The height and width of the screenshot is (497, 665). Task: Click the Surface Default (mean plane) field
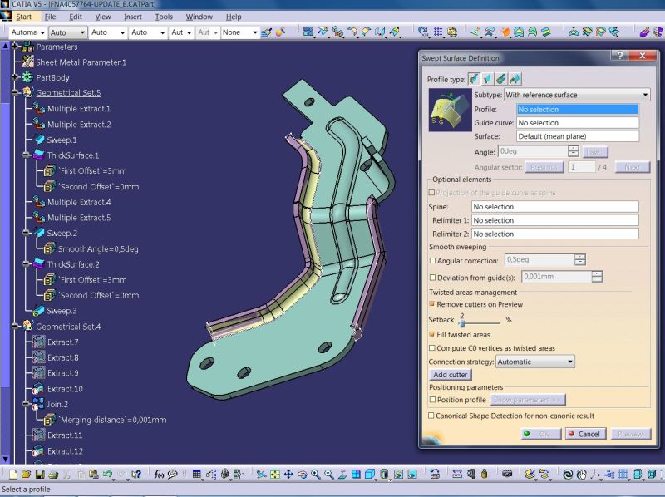point(577,136)
